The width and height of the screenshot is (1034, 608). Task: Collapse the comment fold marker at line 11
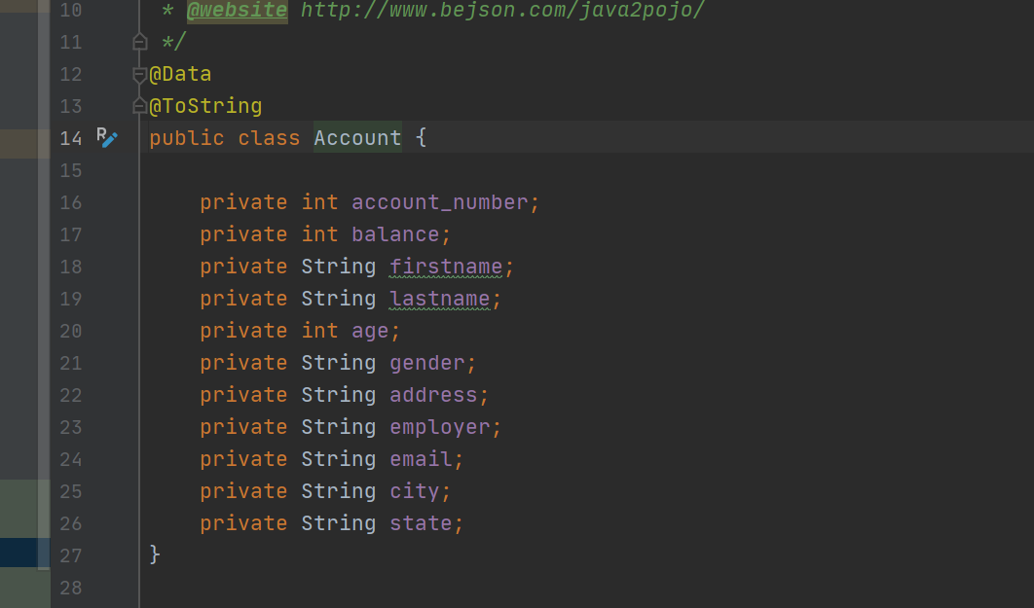point(139,42)
